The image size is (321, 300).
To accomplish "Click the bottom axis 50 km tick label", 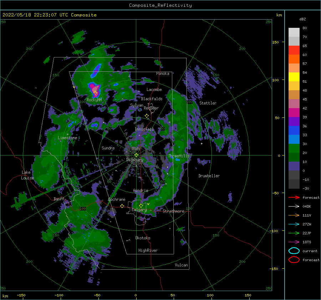I will tap(173, 295).
